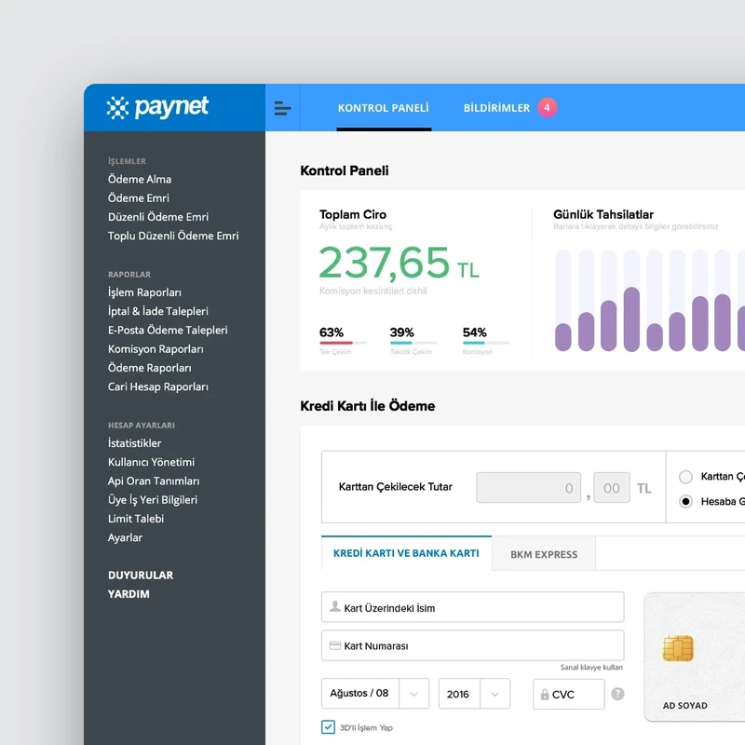Screen dimensions: 745x745
Task: Click the 54% Komisyon progress bar
Action: click(x=485, y=343)
